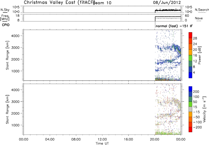The width and height of the screenshot is (209, 145).
Task: Click the 4 tick on Power colorbar
Action: (x=194, y=72)
